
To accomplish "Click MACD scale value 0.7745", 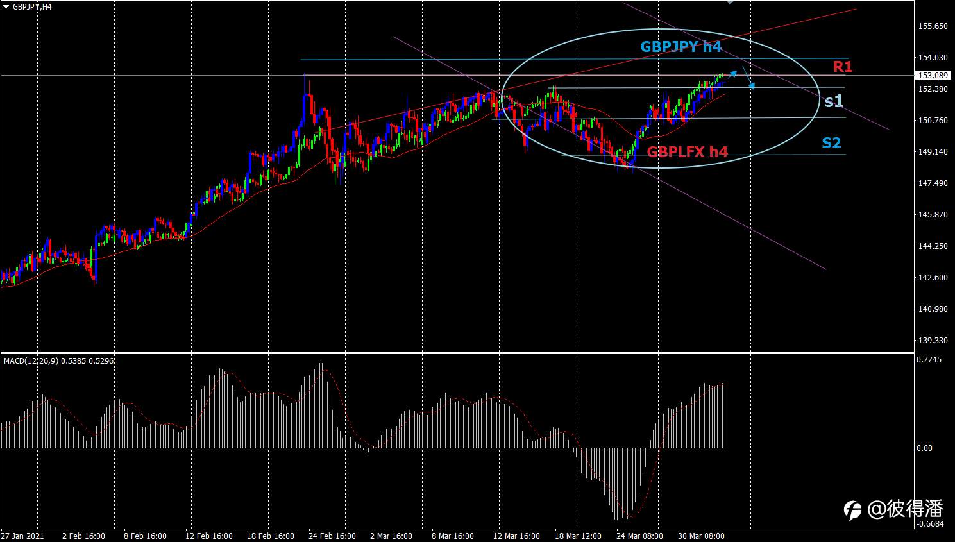I will (929, 360).
